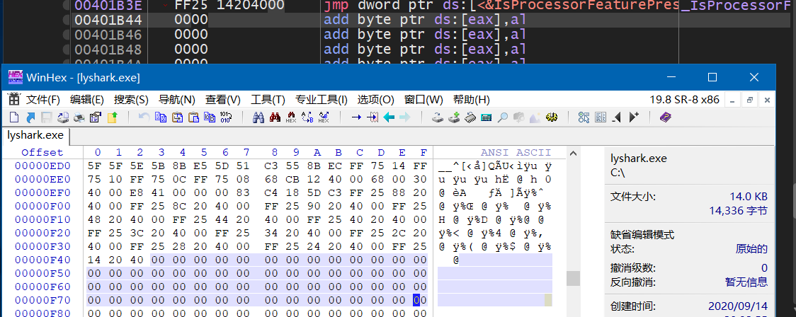Click the purple Help book icon

point(666,117)
